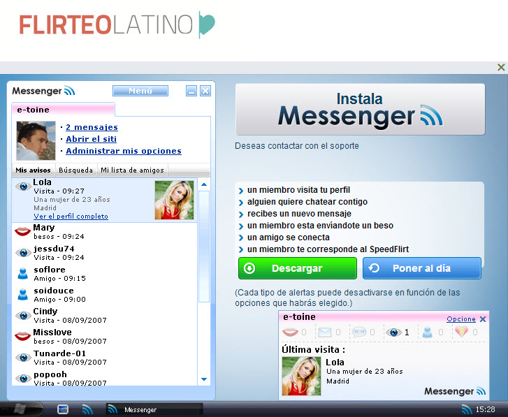The height and width of the screenshot is (417, 508).
Task: Click the desktop icon in taskbar
Action: coord(63,409)
